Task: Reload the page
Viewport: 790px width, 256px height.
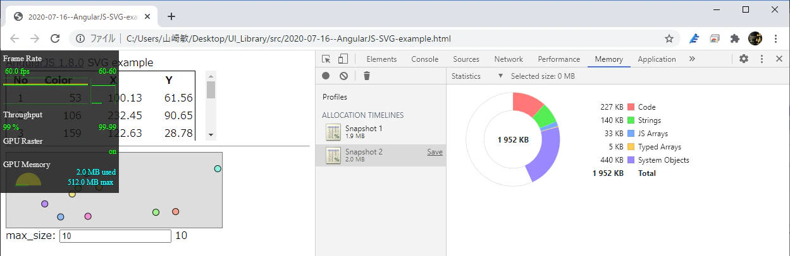Action: [55, 38]
